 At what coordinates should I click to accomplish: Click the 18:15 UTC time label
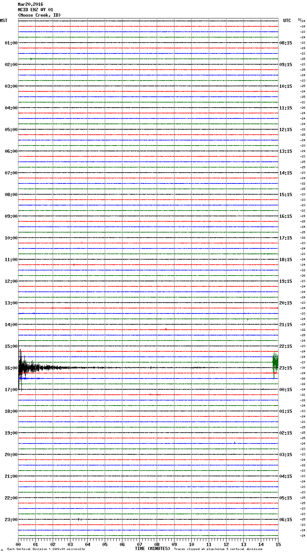click(x=286, y=260)
